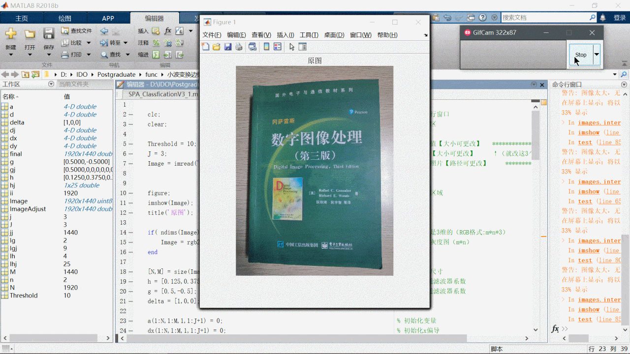Open the 比较 dropdown arrow
Viewport: 630px width, 354px height.
coord(89,43)
